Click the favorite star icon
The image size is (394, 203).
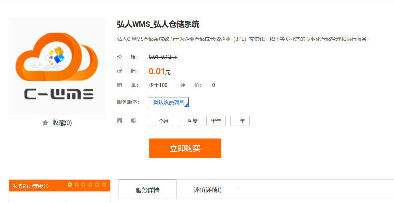(x=45, y=123)
